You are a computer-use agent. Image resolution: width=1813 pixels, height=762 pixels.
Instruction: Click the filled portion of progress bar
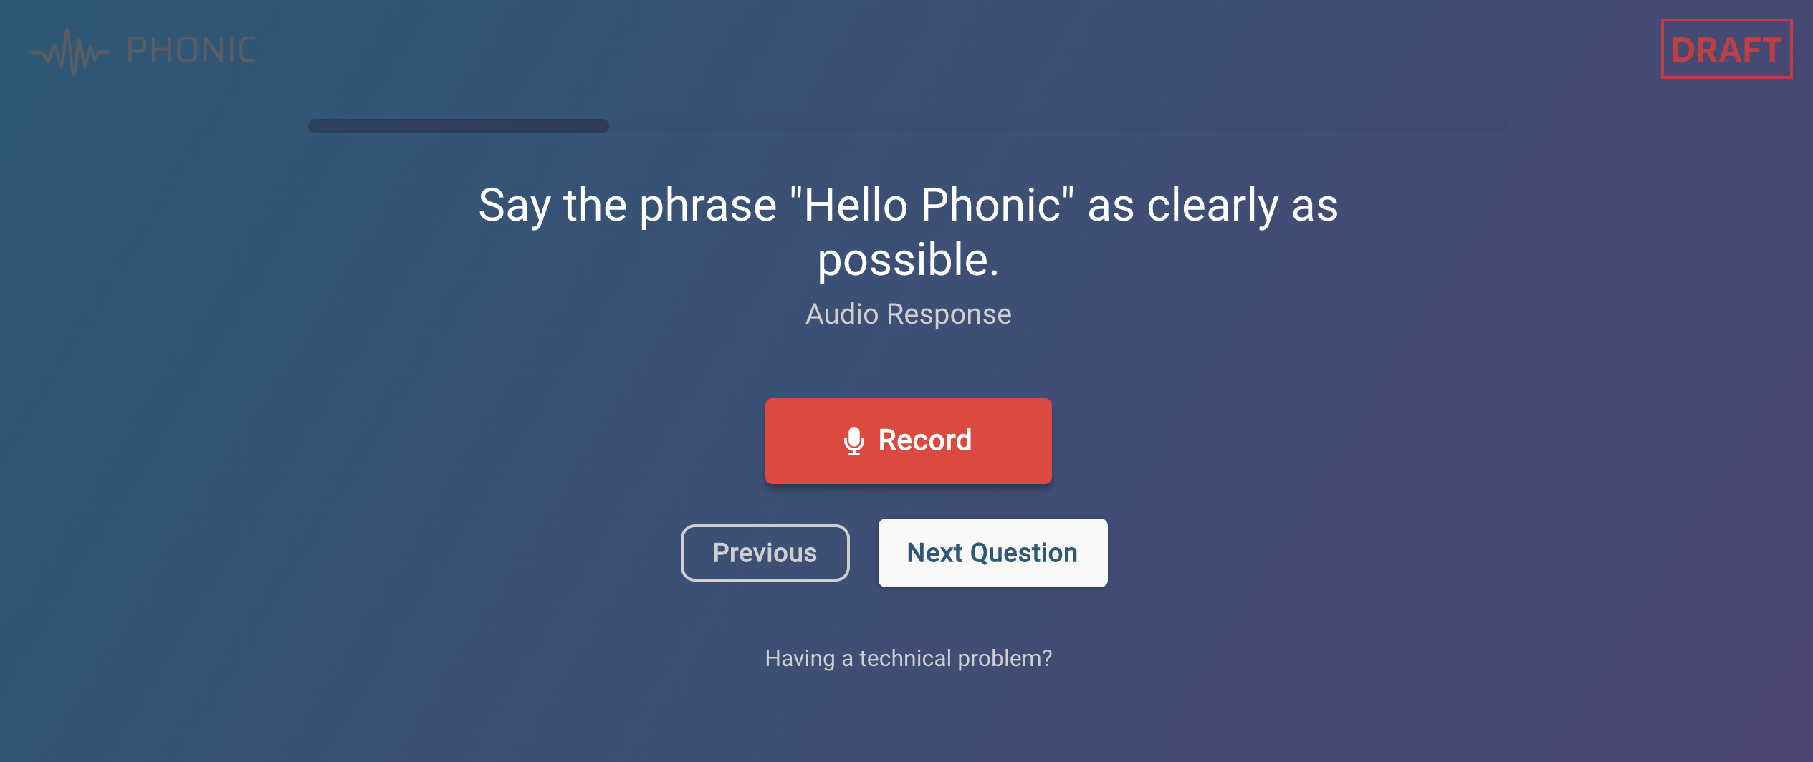pyautogui.click(x=458, y=126)
